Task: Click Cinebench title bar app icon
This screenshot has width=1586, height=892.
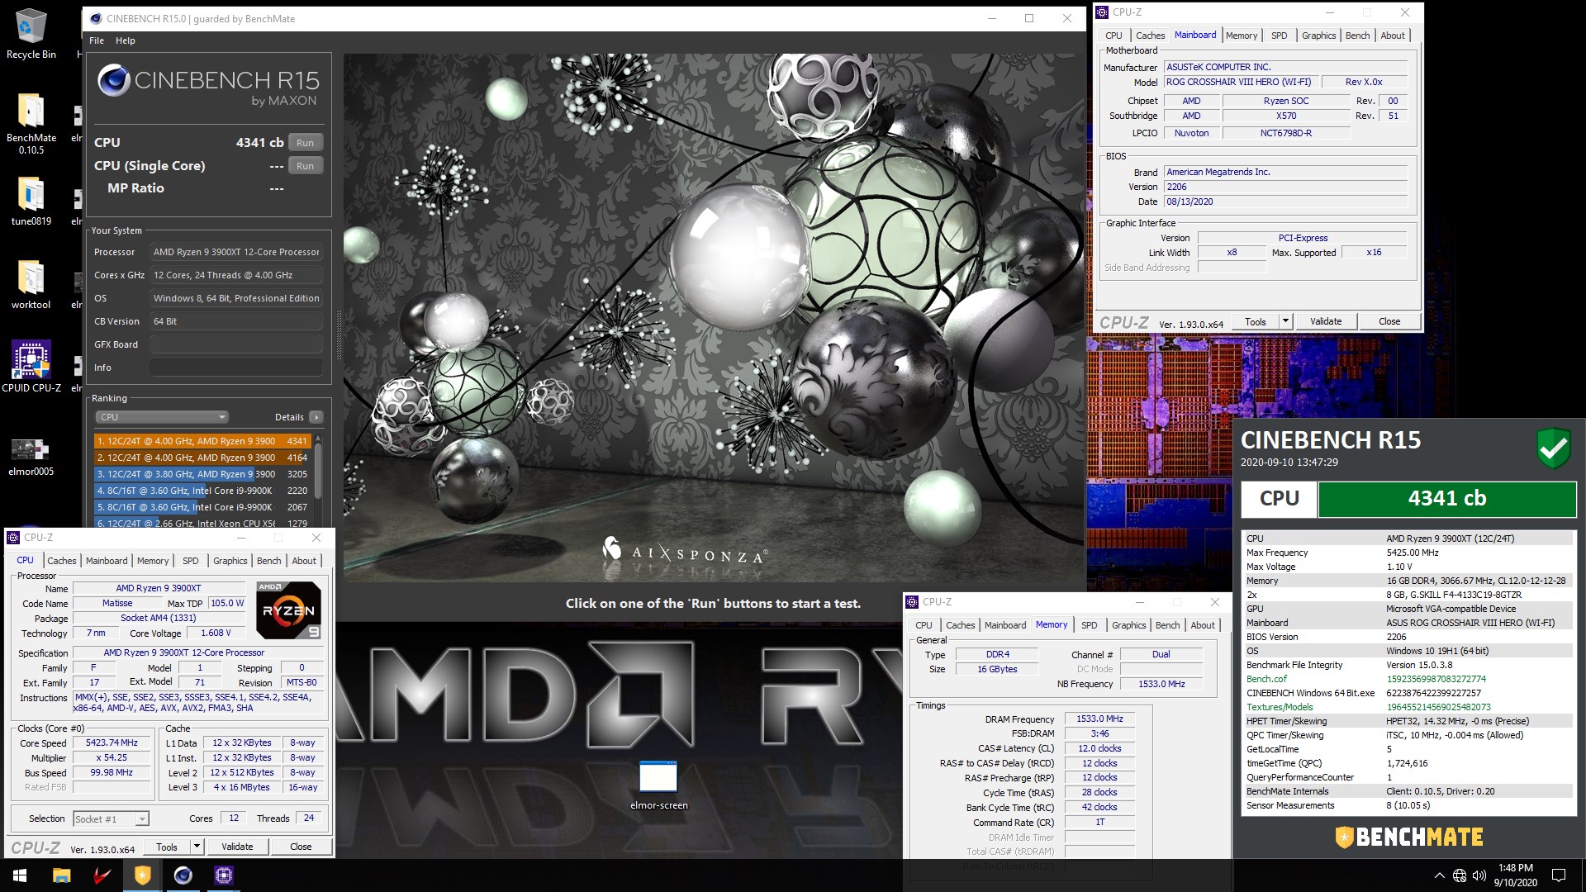Action: 96,18
